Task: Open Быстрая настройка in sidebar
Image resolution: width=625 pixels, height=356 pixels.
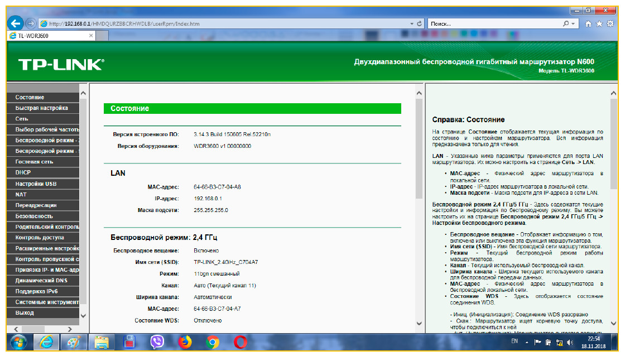Action: [x=41, y=108]
